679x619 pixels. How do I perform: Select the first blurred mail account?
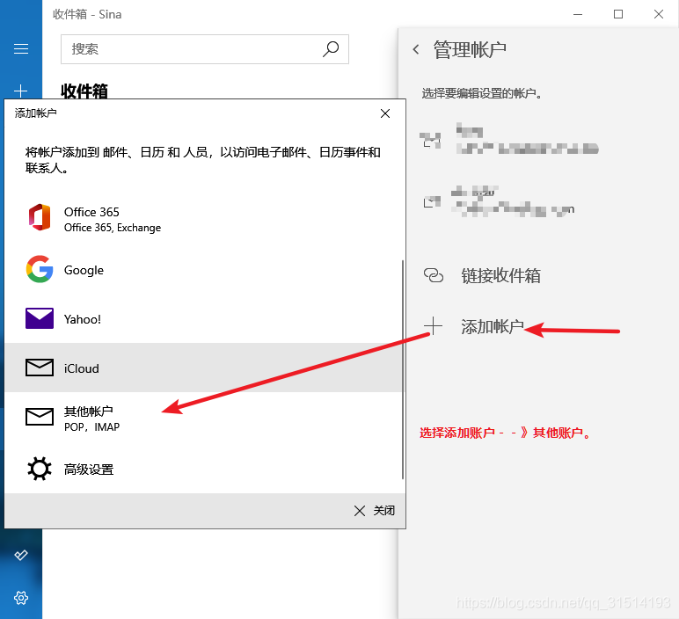click(x=509, y=139)
